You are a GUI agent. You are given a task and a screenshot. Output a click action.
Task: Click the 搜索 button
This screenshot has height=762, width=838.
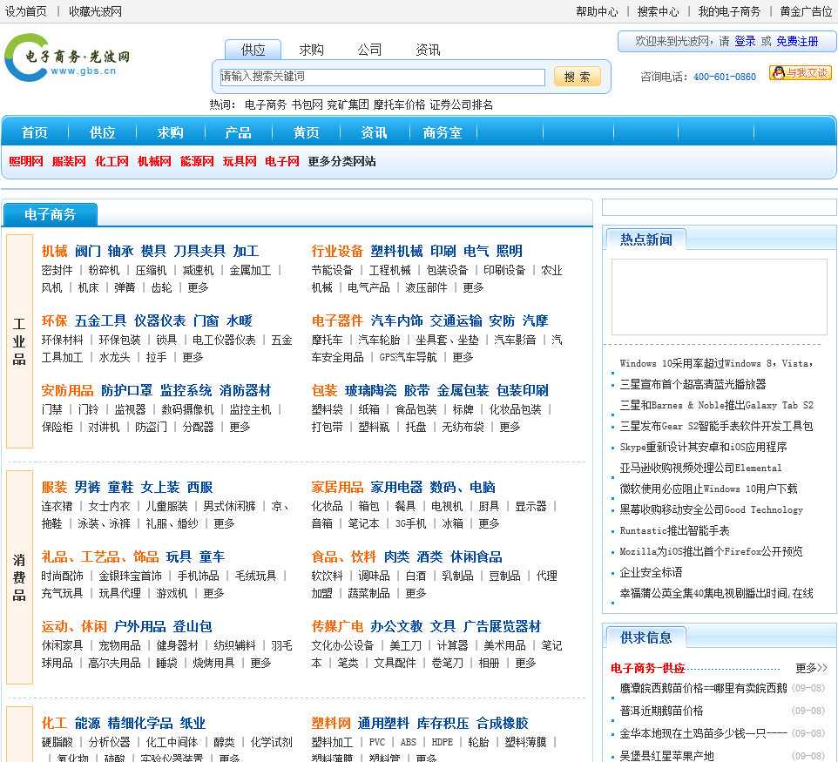click(x=578, y=77)
